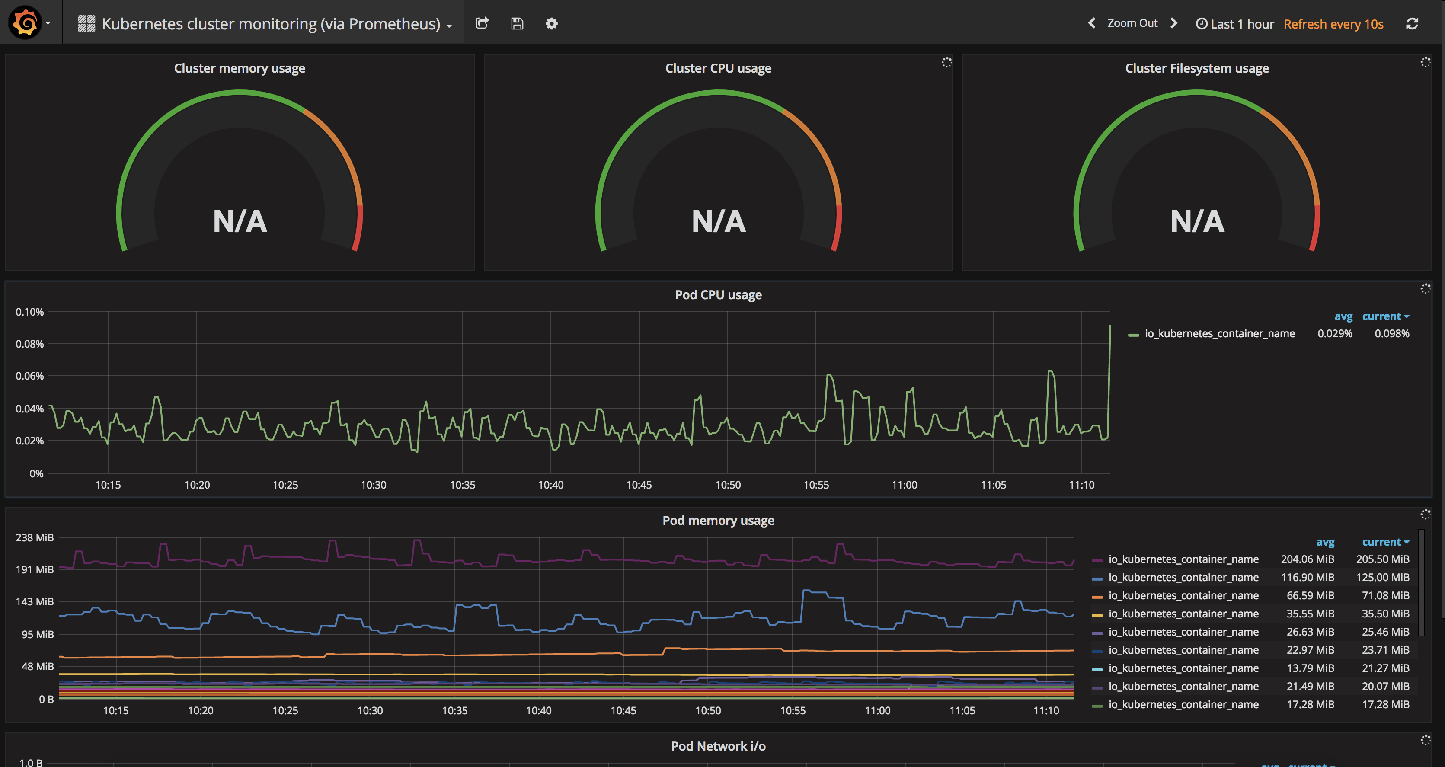The height and width of the screenshot is (767, 1445).
Task: Click the 23.71 MiB current value
Action: pyautogui.click(x=1385, y=650)
